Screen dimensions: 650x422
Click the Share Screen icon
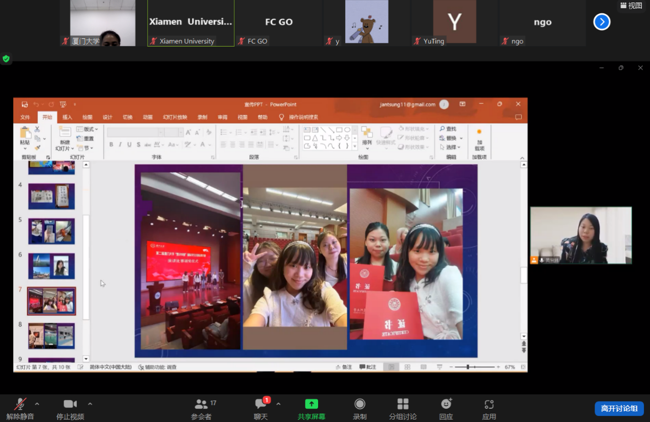(x=311, y=404)
